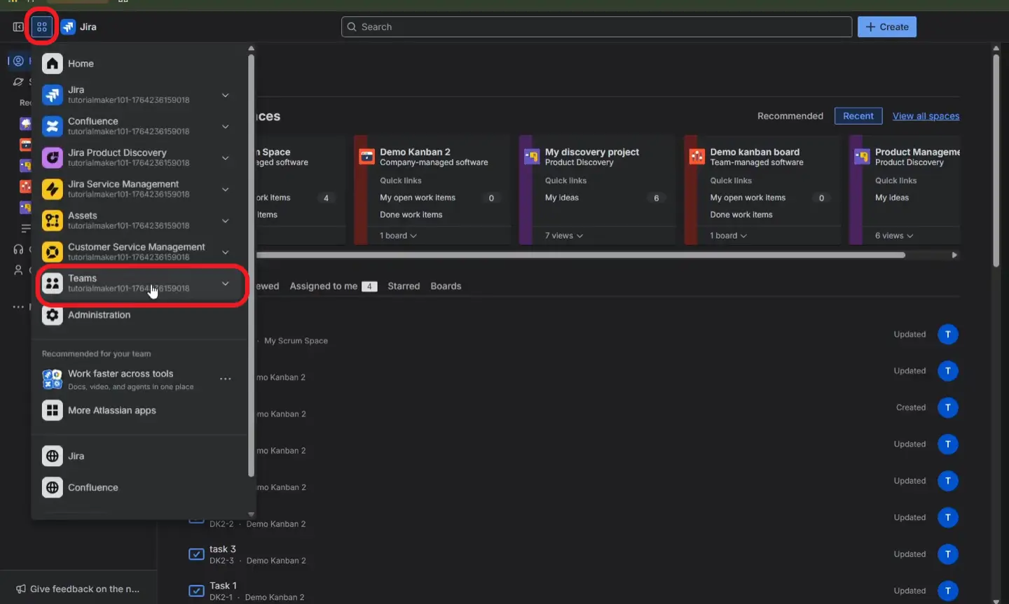Open the 1 board dropdown under Demo Kanban 2
The image size is (1009, 604).
coord(398,236)
